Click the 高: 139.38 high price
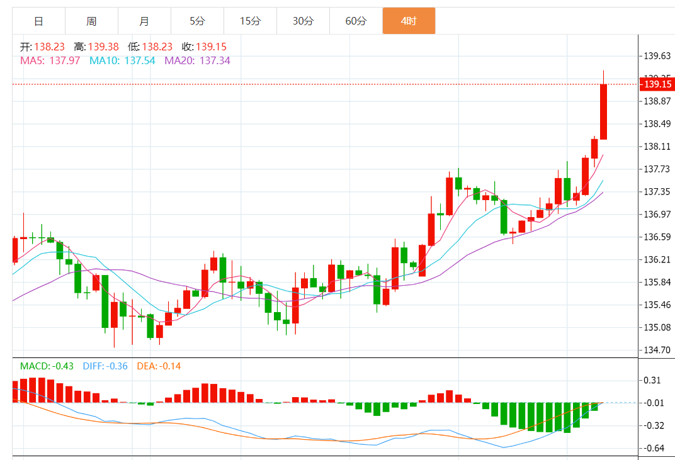Screen dimensions: 675x460 (96, 47)
